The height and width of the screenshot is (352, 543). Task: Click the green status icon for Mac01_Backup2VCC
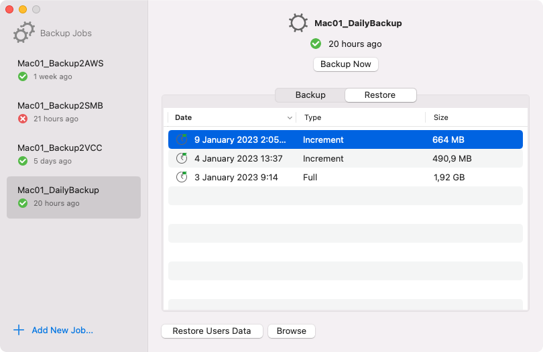pos(23,161)
